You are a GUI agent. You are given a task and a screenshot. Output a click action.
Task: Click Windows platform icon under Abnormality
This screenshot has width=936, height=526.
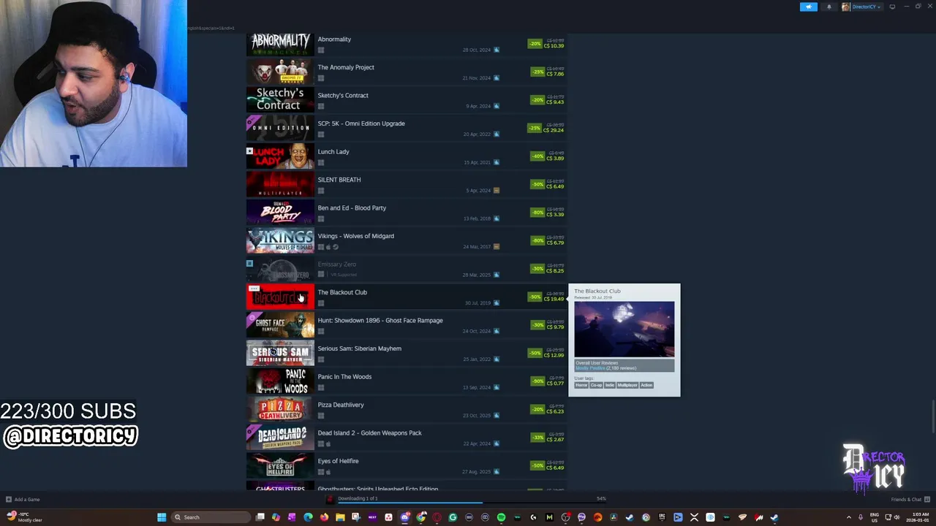click(321, 50)
